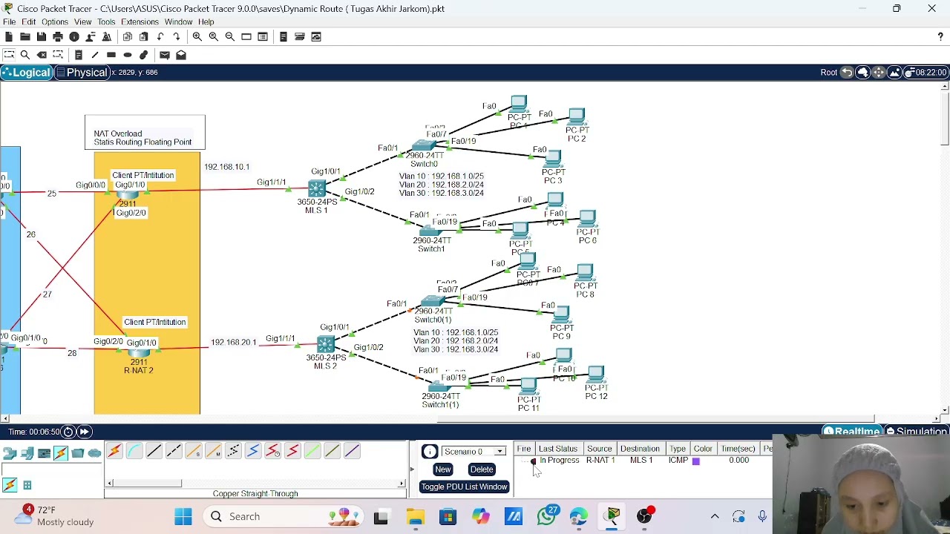Click Toggle PDU List Window

464,487
